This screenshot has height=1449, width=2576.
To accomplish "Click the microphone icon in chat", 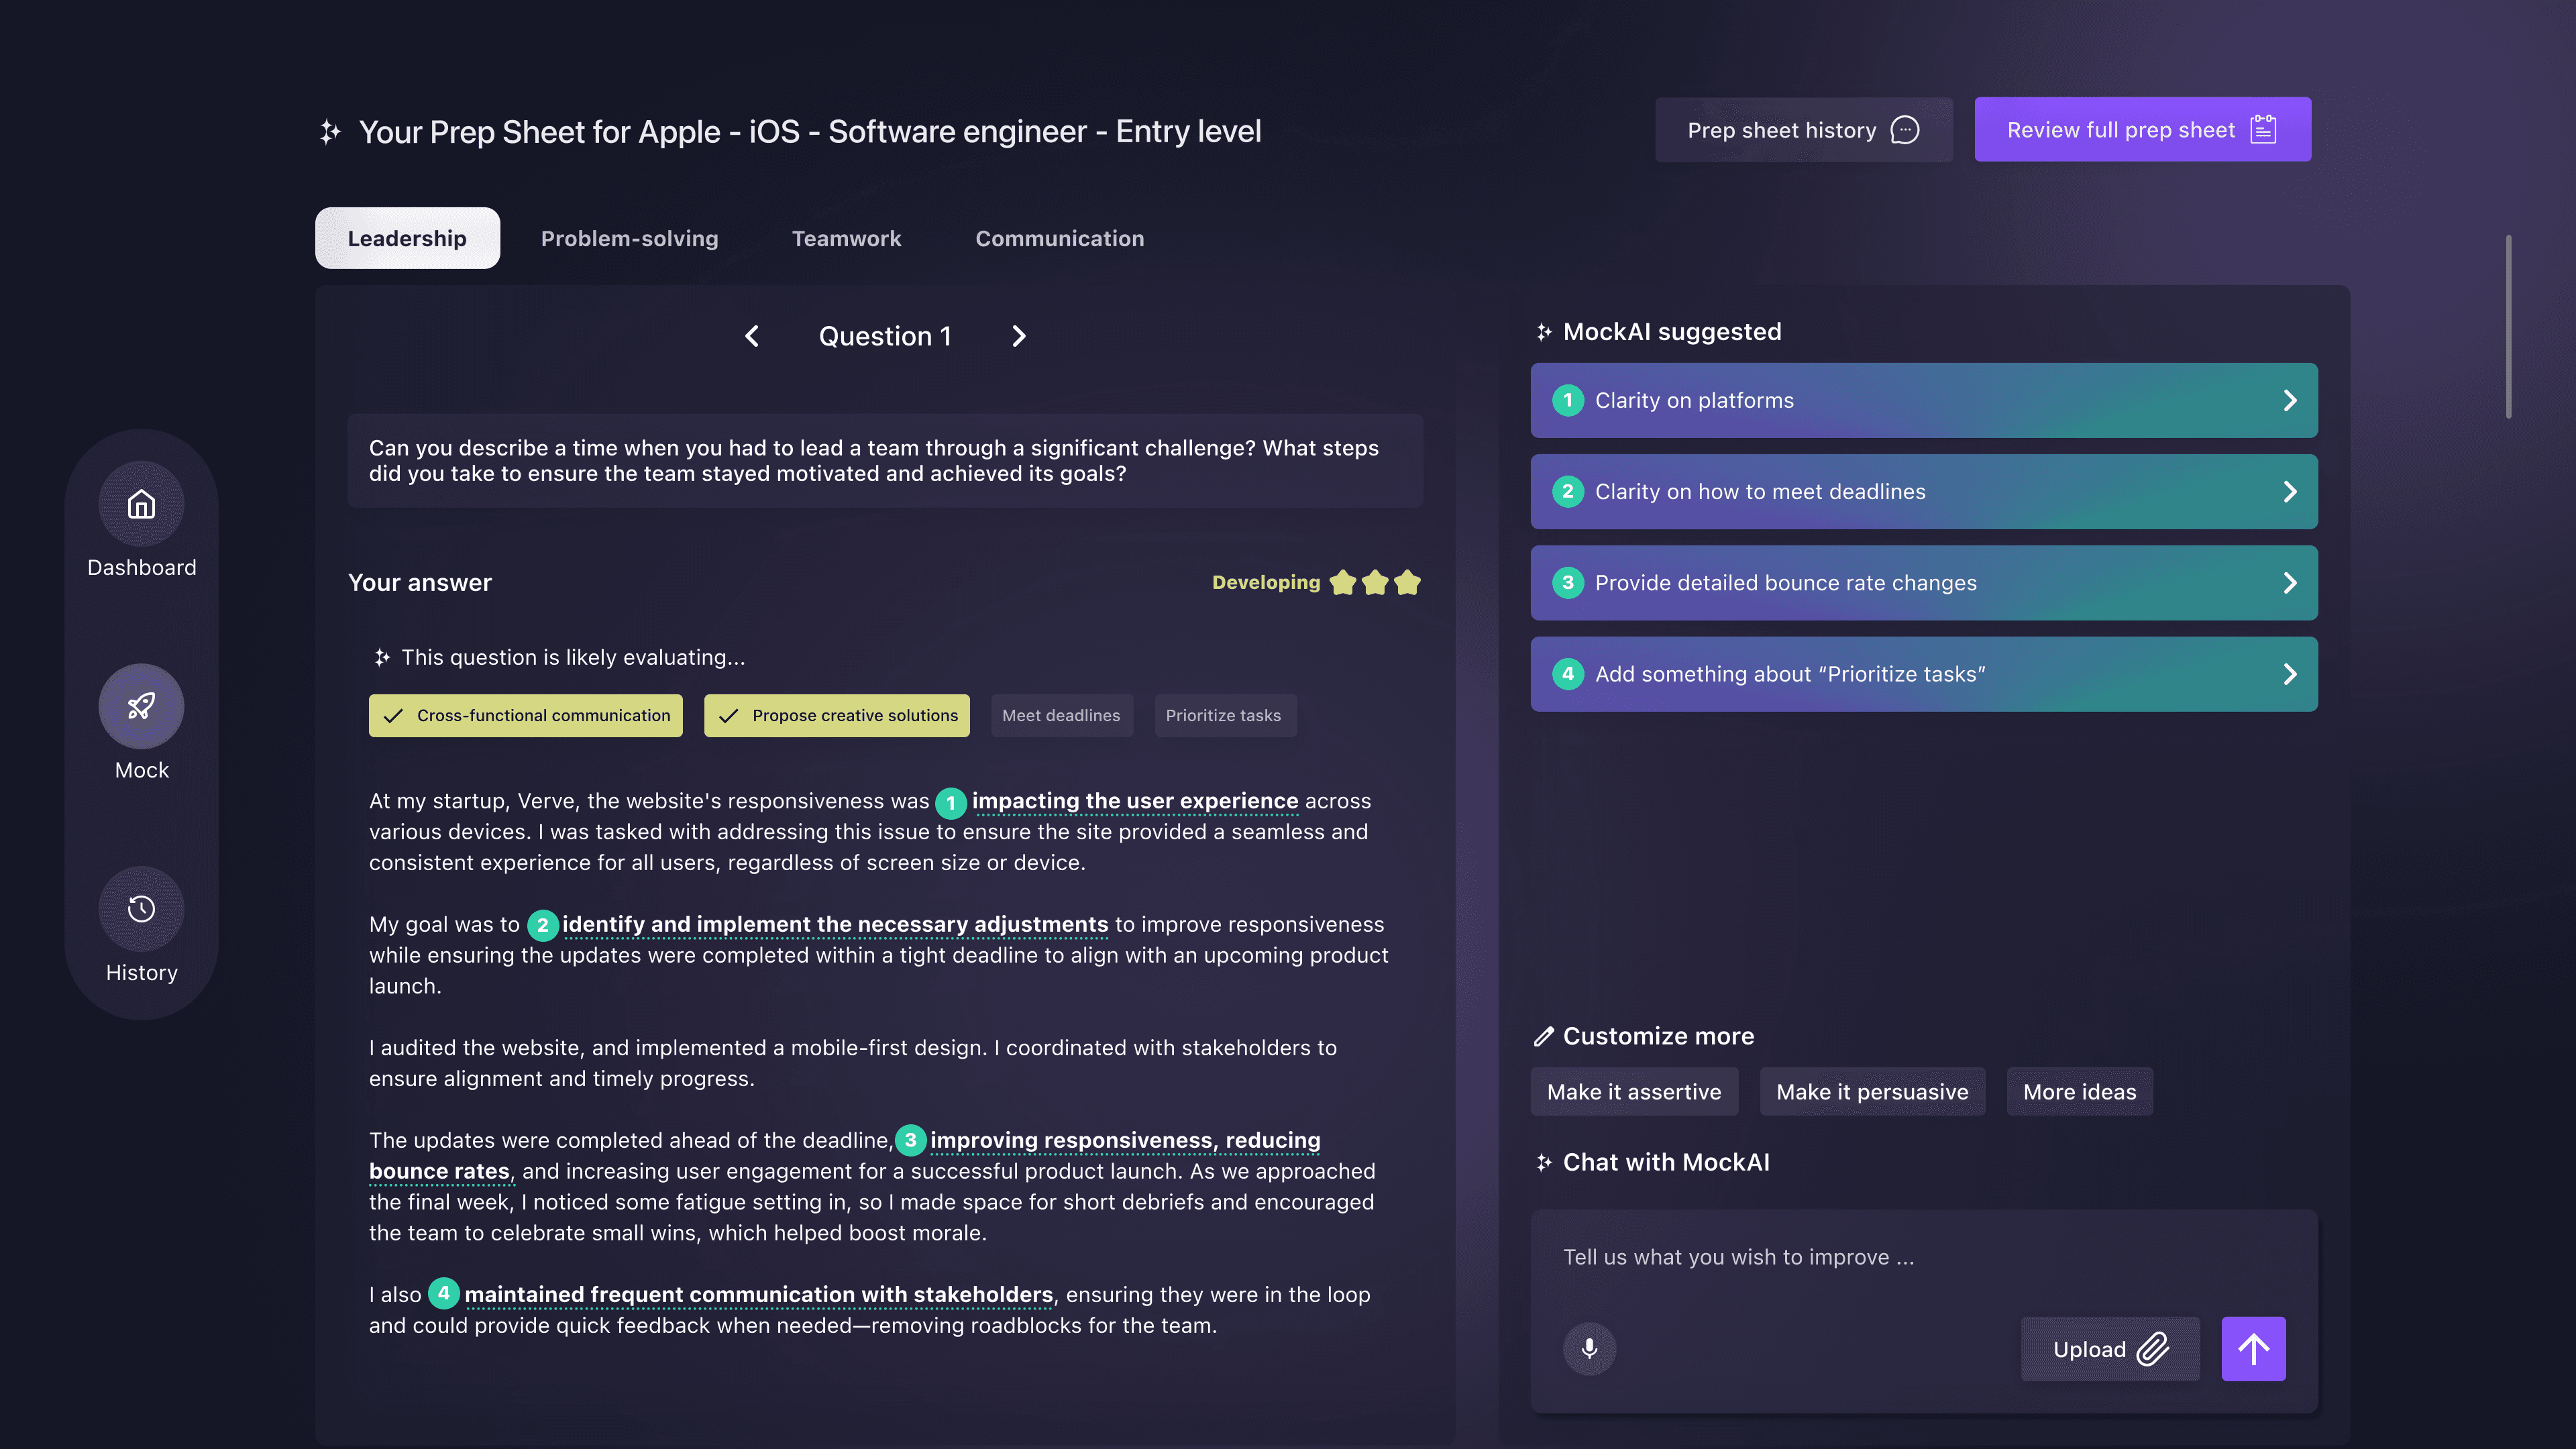I will point(1589,1349).
